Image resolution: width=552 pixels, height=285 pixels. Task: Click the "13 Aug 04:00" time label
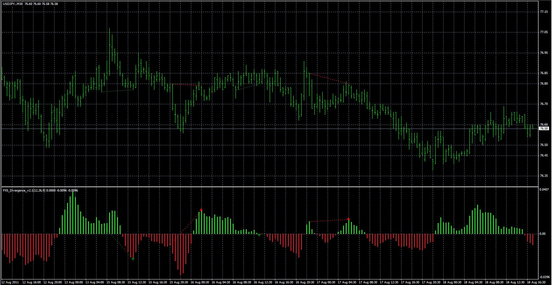[x=95, y=282]
